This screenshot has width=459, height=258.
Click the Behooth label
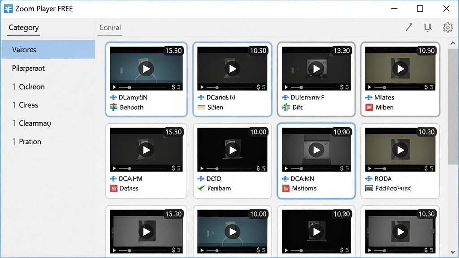tap(132, 107)
